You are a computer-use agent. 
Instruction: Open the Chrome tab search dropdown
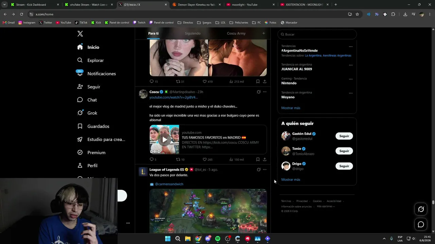(x=4, y=5)
